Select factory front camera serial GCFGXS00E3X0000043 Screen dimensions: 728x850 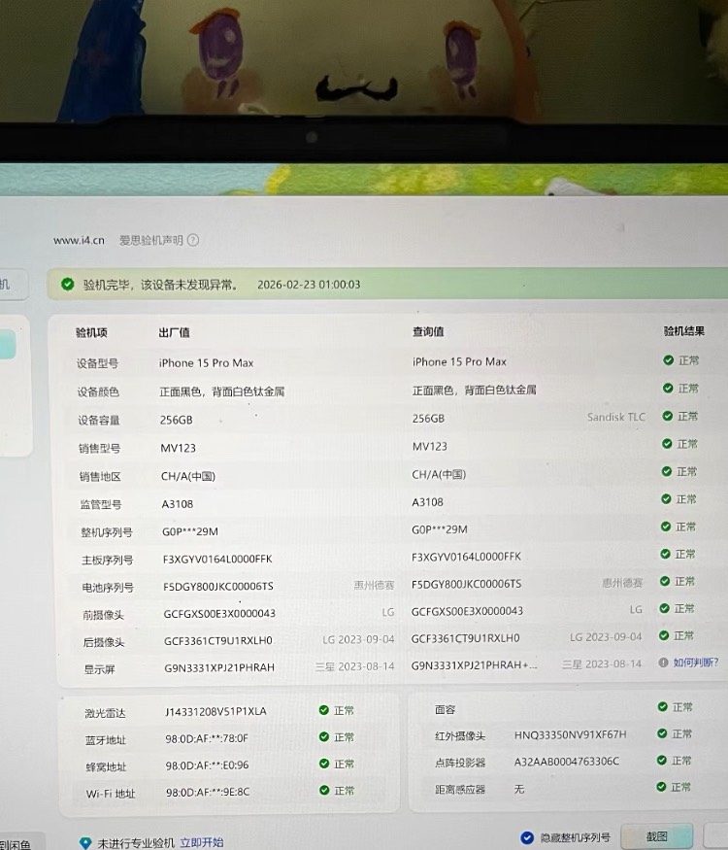(x=219, y=613)
